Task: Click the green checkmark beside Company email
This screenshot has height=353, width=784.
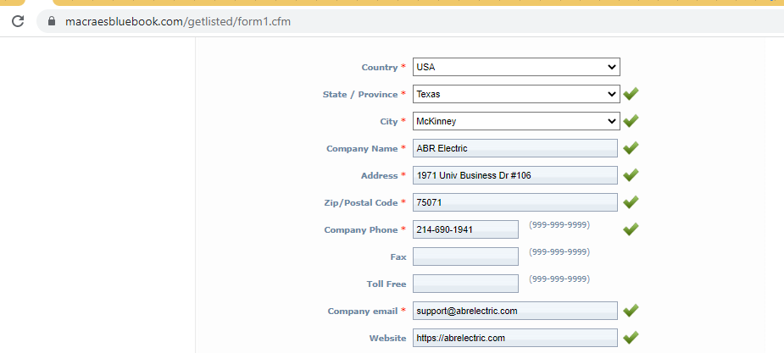Action: [x=631, y=310]
